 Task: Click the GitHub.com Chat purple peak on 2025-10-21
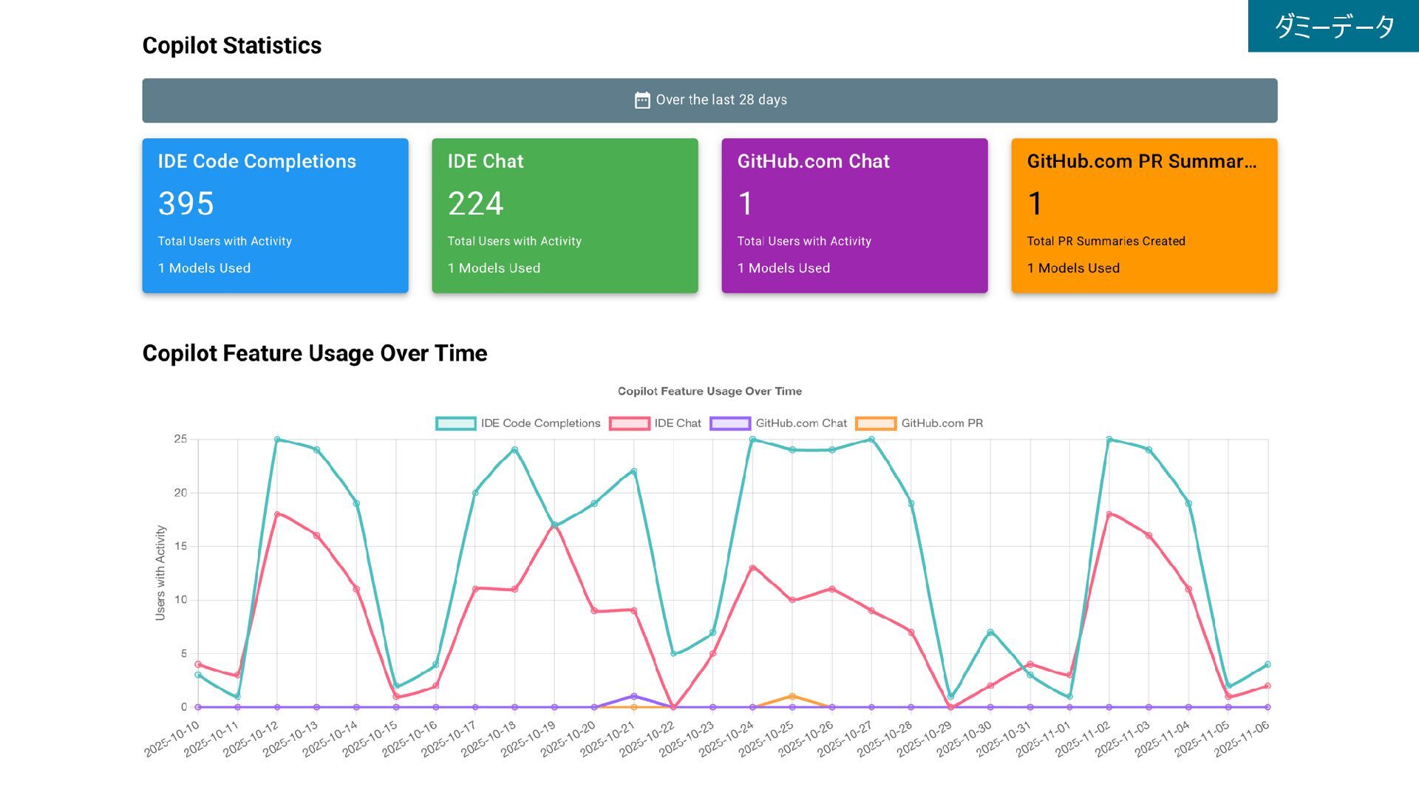coord(634,697)
